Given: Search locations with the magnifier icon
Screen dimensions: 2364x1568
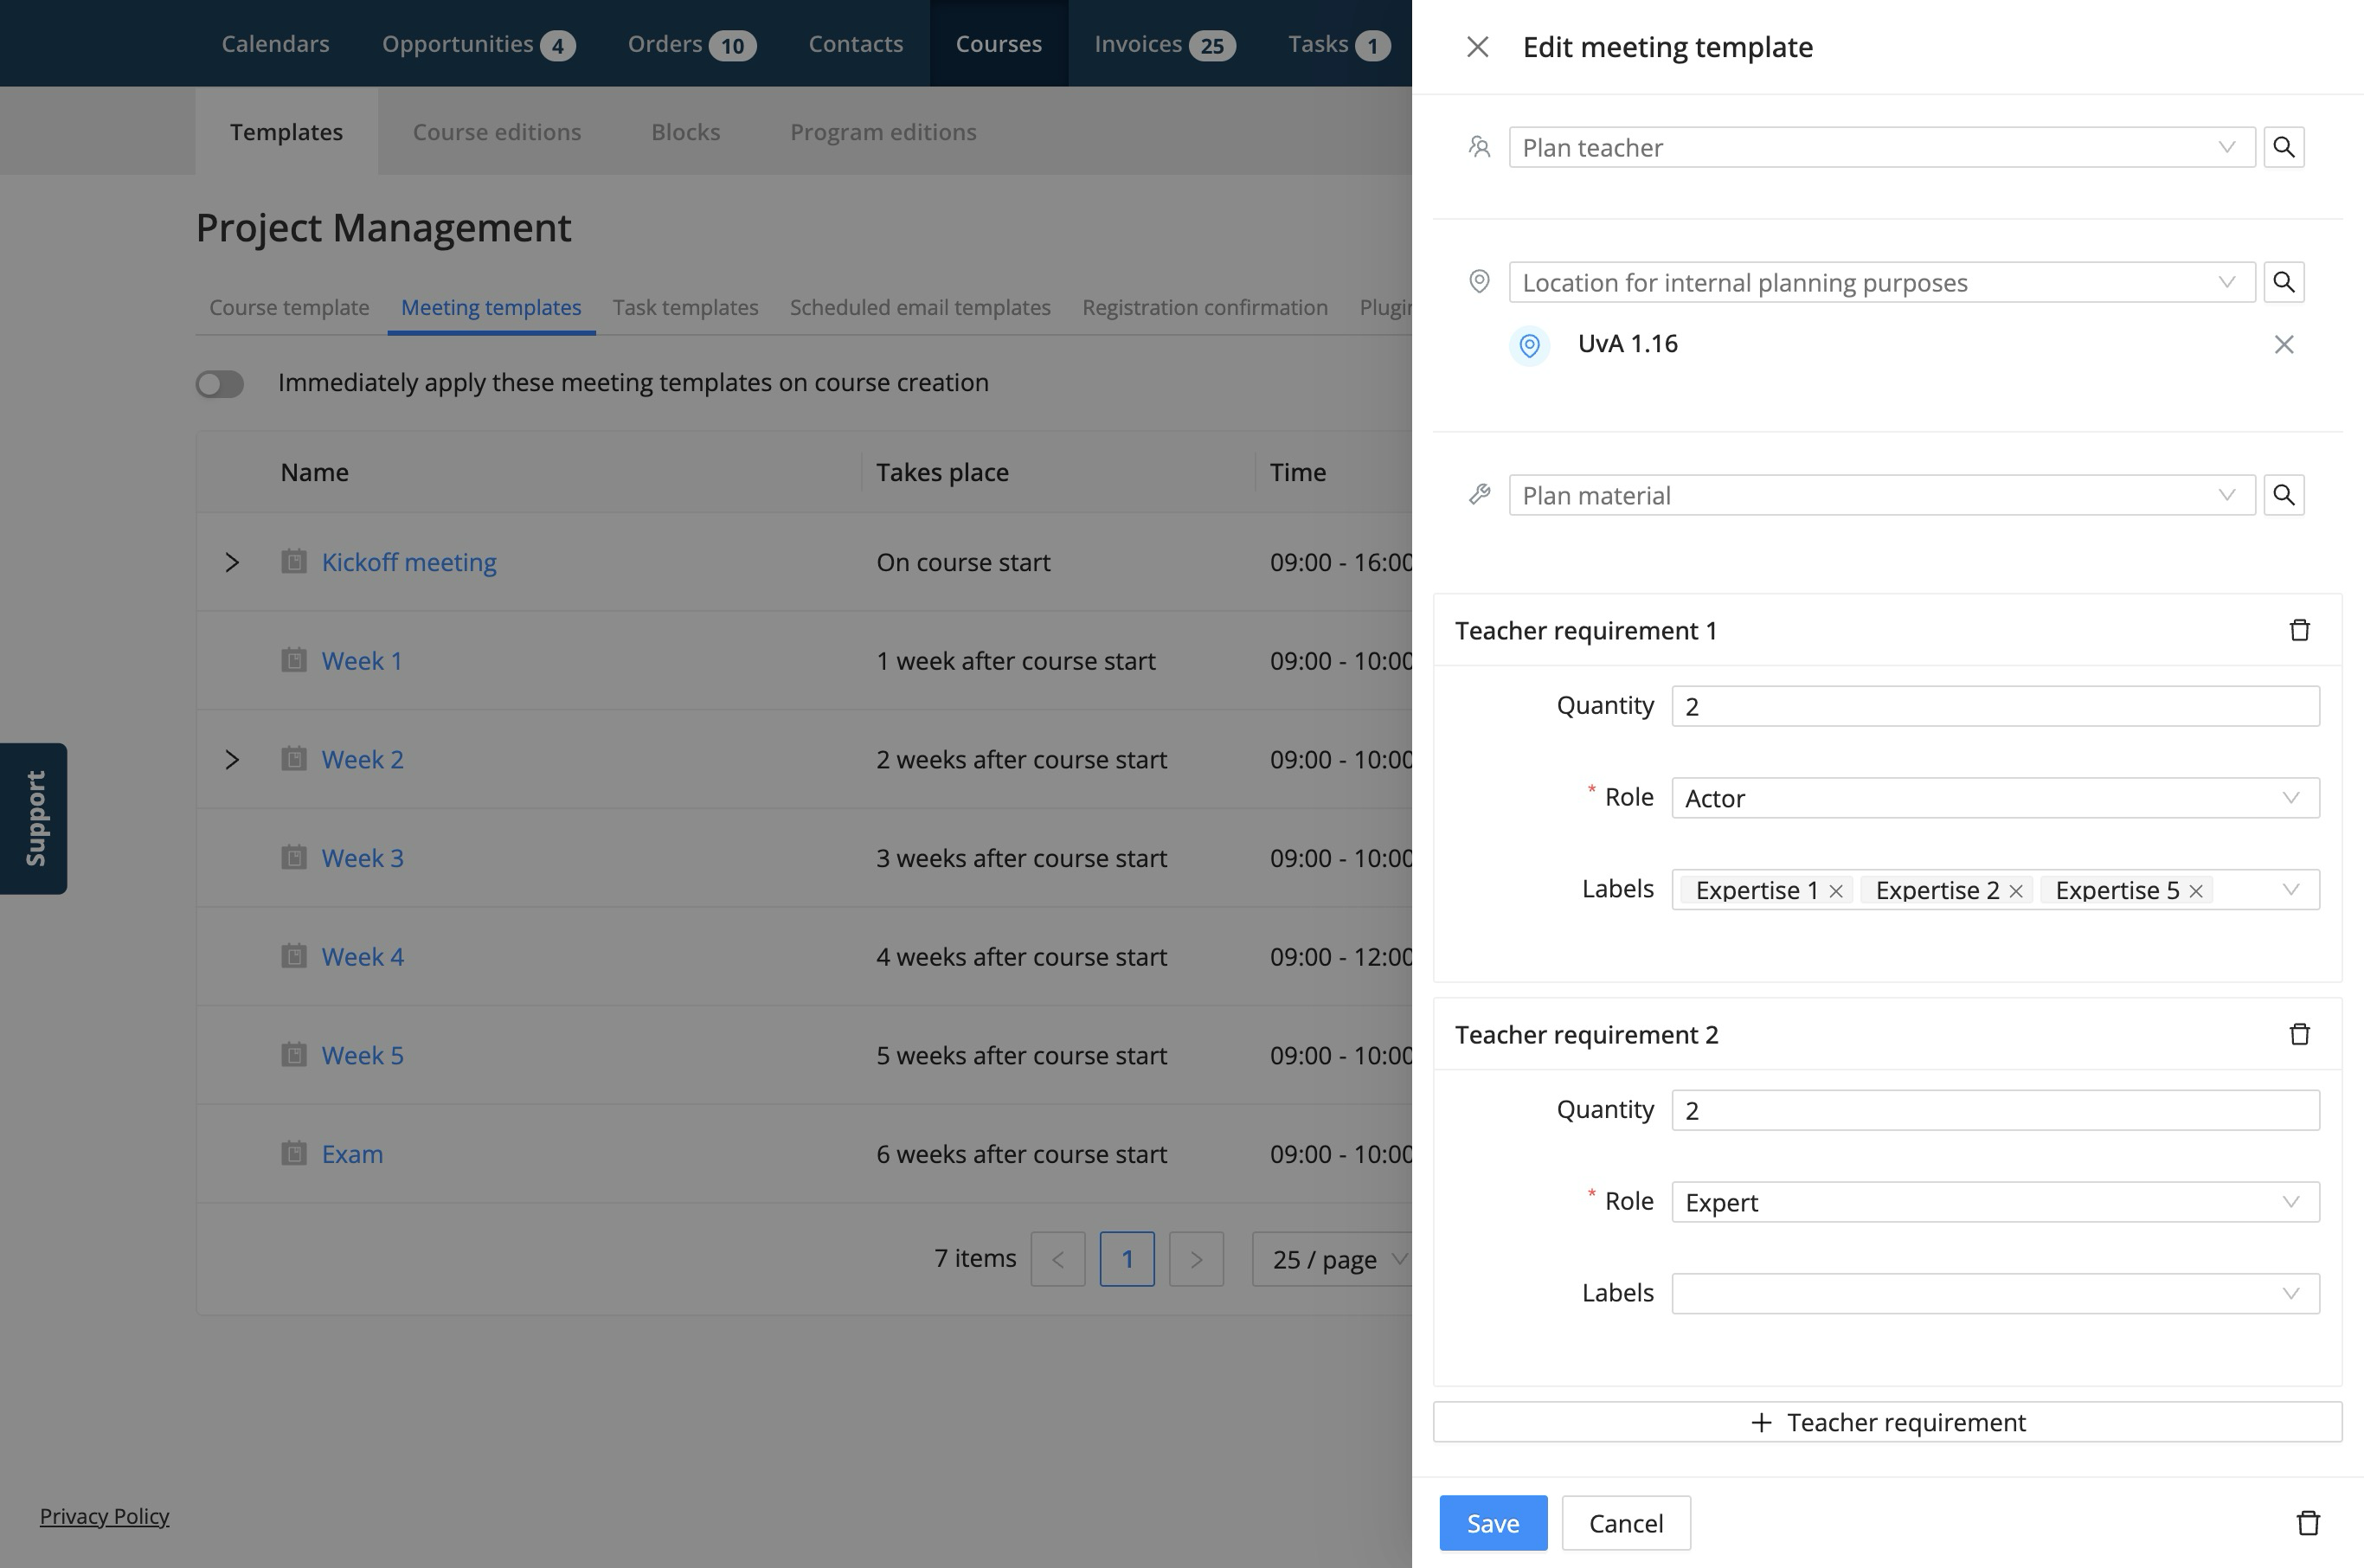Looking at the screenshot, I should (x=2284, y=282).
